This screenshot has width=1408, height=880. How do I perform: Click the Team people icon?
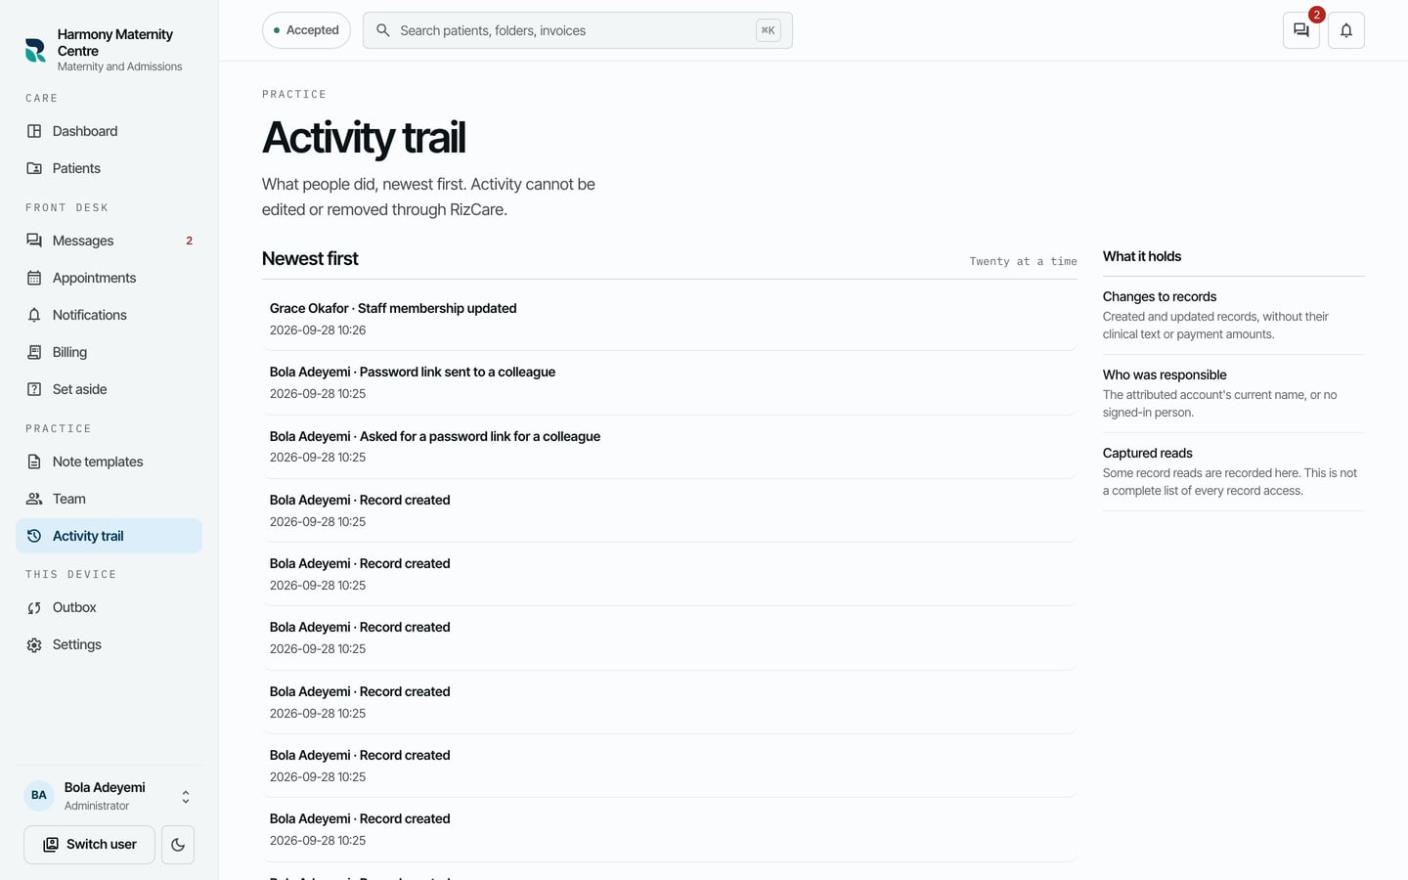[x=34, y=499]
